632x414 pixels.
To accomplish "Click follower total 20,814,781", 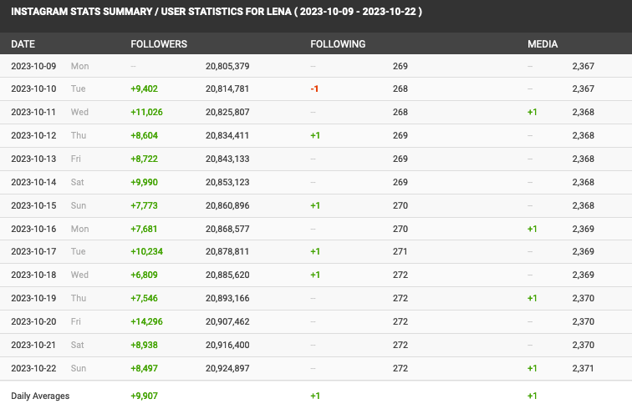I will (x=227, y=88).
